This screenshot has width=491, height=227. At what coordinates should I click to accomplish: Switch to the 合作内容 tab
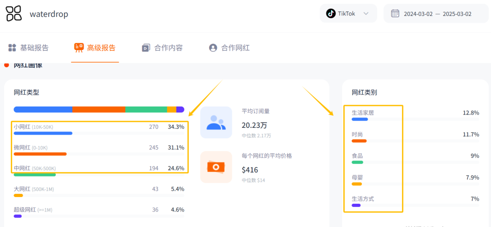162,48
